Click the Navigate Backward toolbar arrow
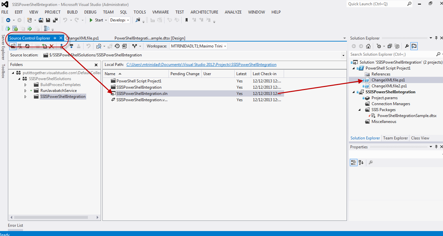The image size is (443, 236). click(x=8, y=20)
